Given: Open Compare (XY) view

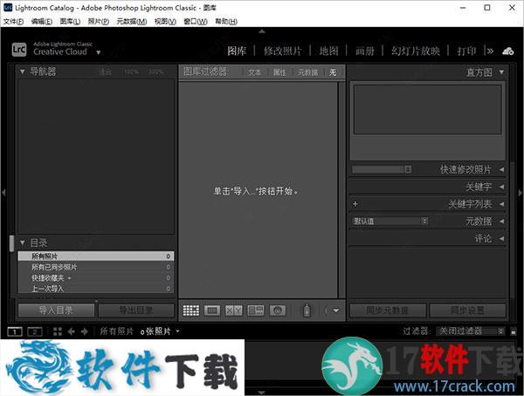Looking at the screenshot, I should [233, 310].
